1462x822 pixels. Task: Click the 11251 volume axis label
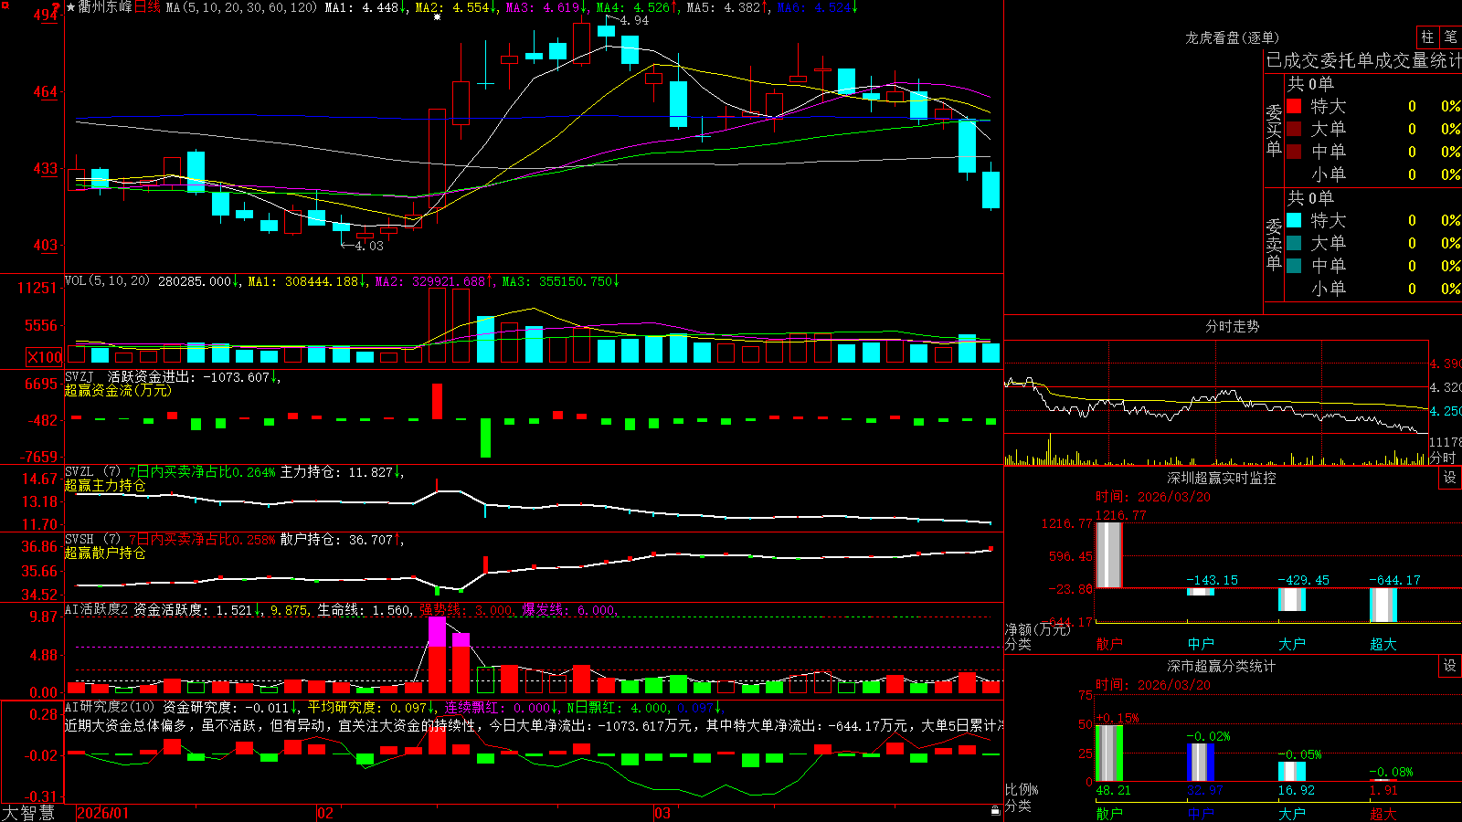tap(37, 288)
